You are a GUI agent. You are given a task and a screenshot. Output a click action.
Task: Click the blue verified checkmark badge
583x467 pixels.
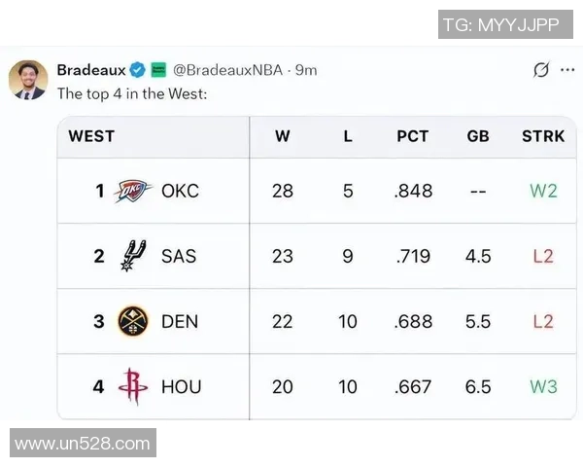pyautogui.click(x=138, y=70)
